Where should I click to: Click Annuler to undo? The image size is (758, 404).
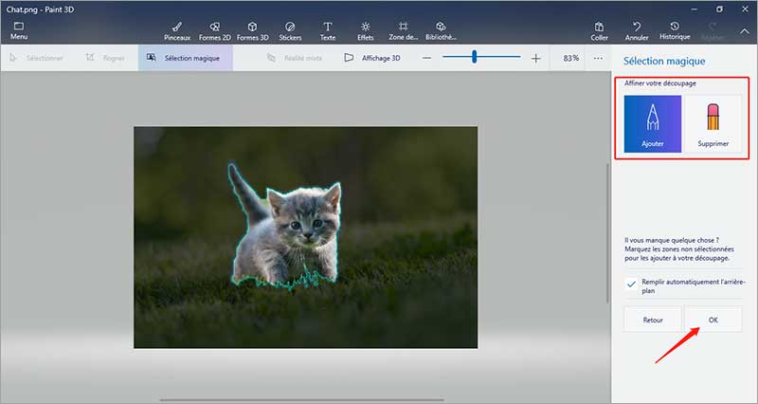pyautogui.click(x=637, y=30)
